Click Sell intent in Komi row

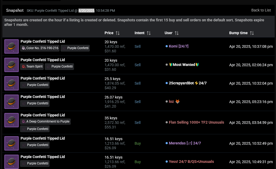click(x=137, y=46)
